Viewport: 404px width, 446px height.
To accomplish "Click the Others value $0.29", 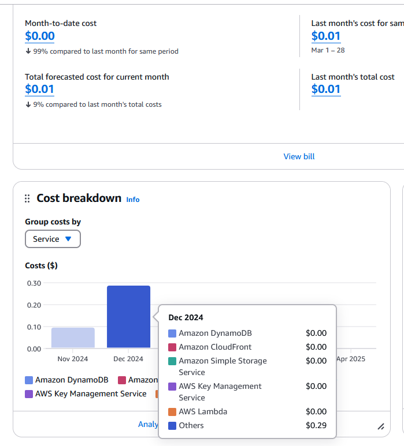I will tap(316, 426).
